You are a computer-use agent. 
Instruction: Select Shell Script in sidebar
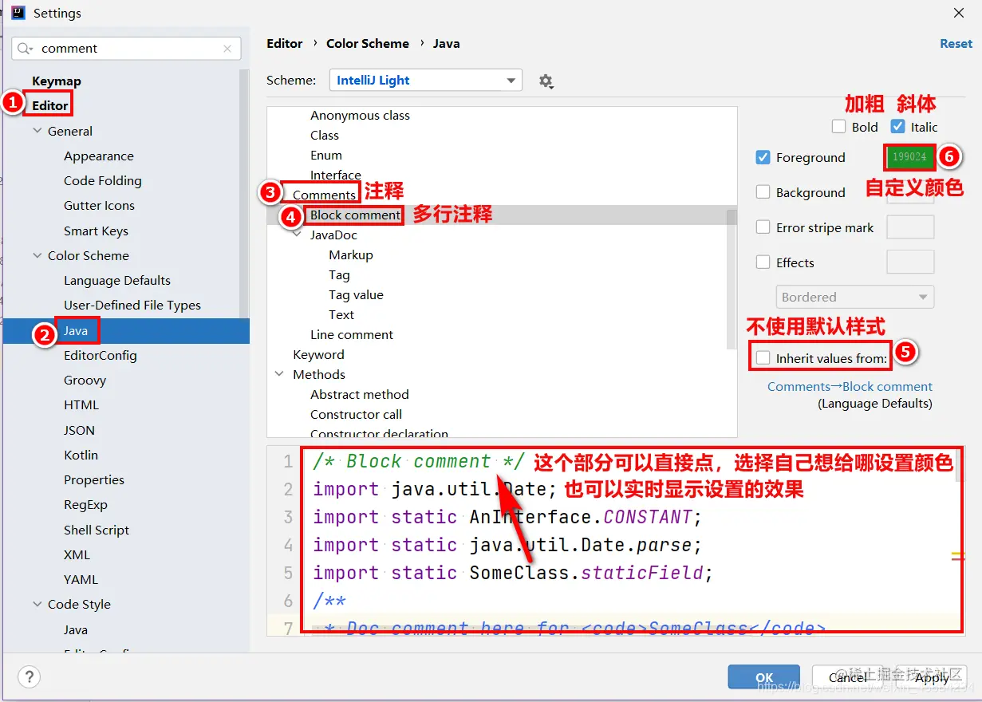point(97,530)
